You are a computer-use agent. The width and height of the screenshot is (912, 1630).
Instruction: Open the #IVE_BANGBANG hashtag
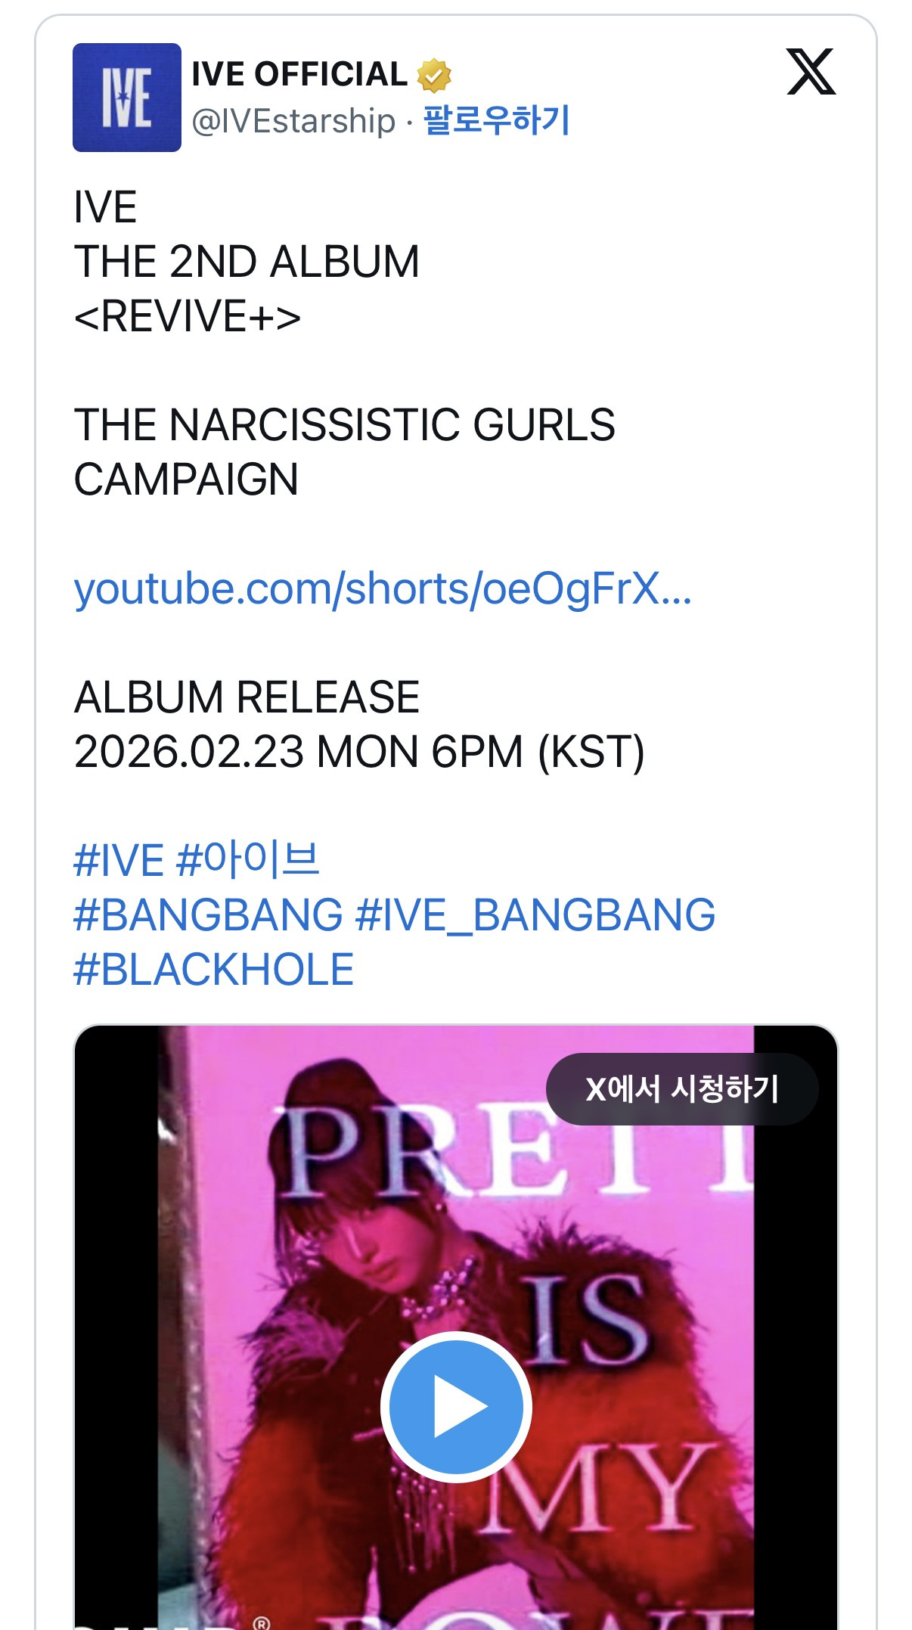click(x=535, y=915)
